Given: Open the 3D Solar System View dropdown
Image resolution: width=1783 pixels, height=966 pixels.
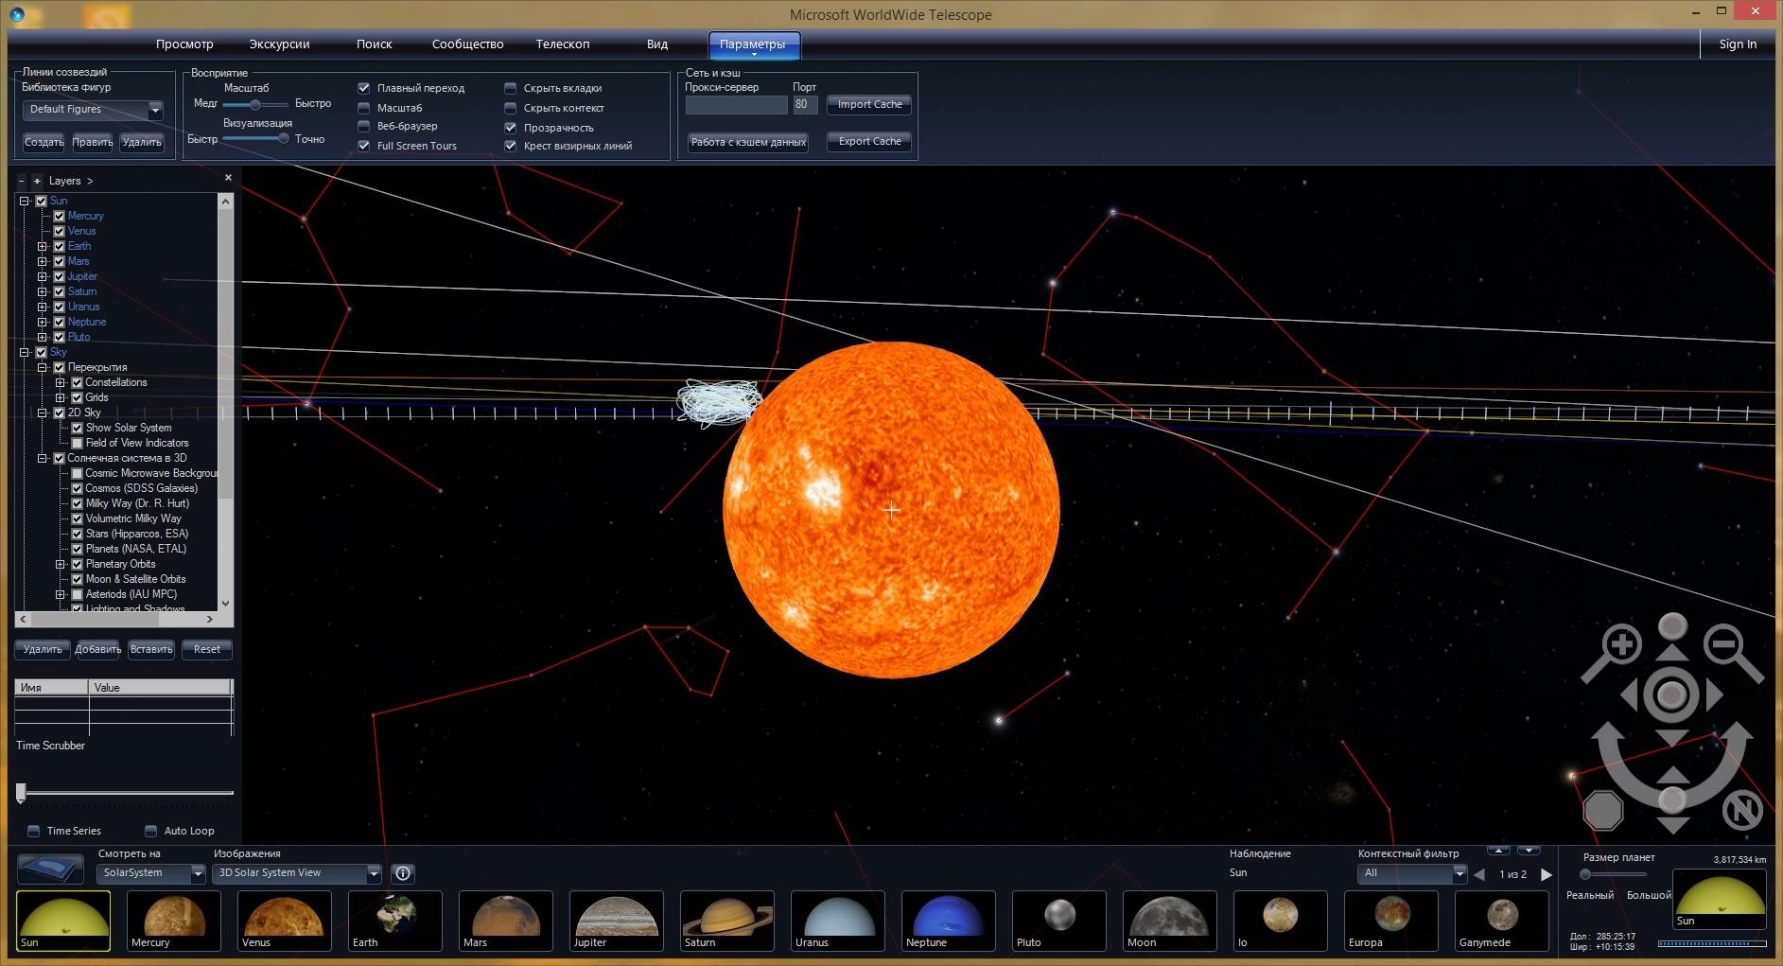Looking at the screenshot, I should pos(297,873).
